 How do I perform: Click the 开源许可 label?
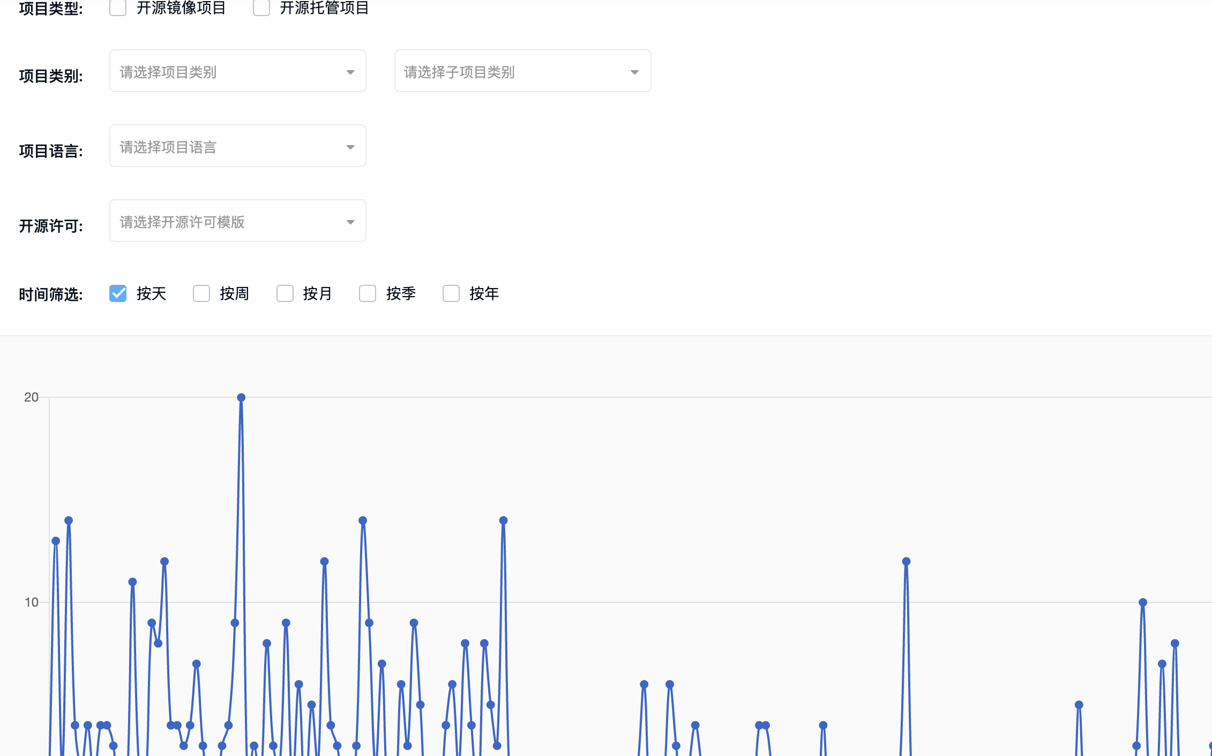[51, 226]
